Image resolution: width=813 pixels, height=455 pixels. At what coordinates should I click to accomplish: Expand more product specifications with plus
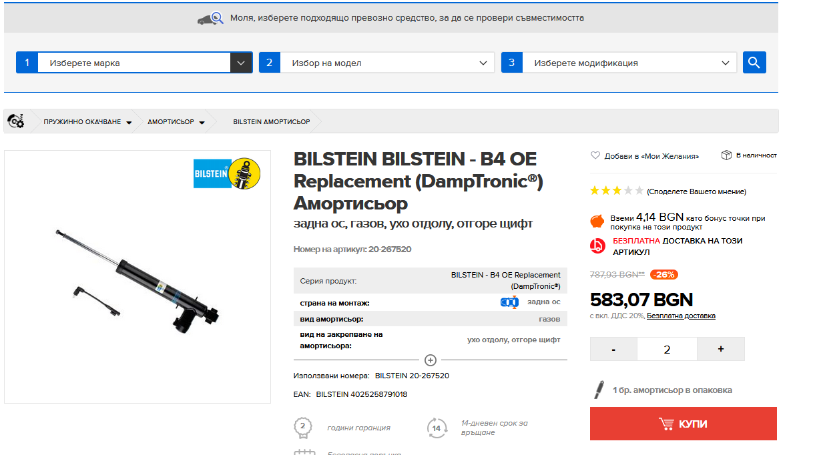pyautogui.click(x=431, y=360)
